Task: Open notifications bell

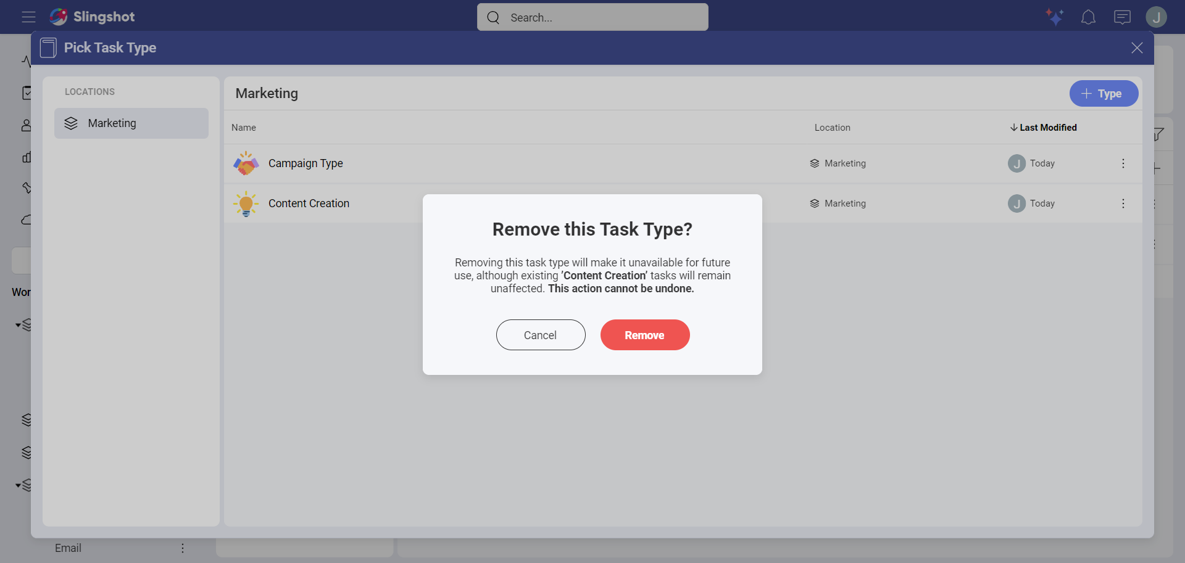Action: (1088, 17)
